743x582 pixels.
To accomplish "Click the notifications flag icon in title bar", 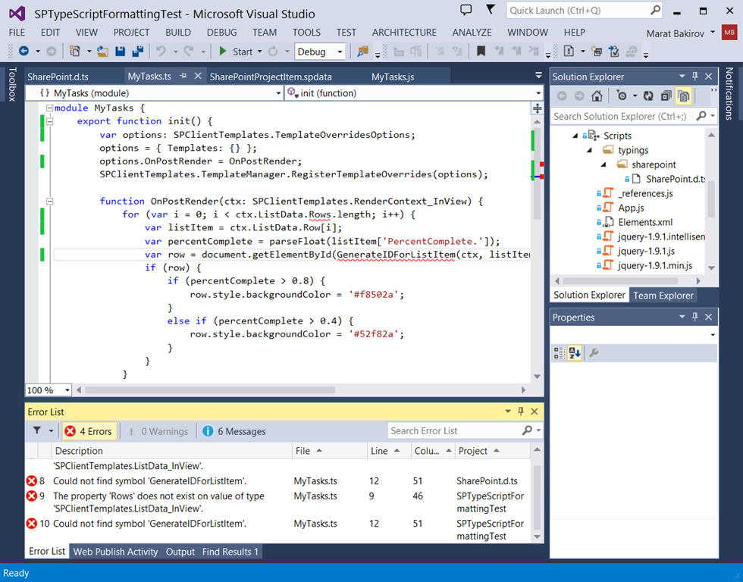I will pos(491,9).
